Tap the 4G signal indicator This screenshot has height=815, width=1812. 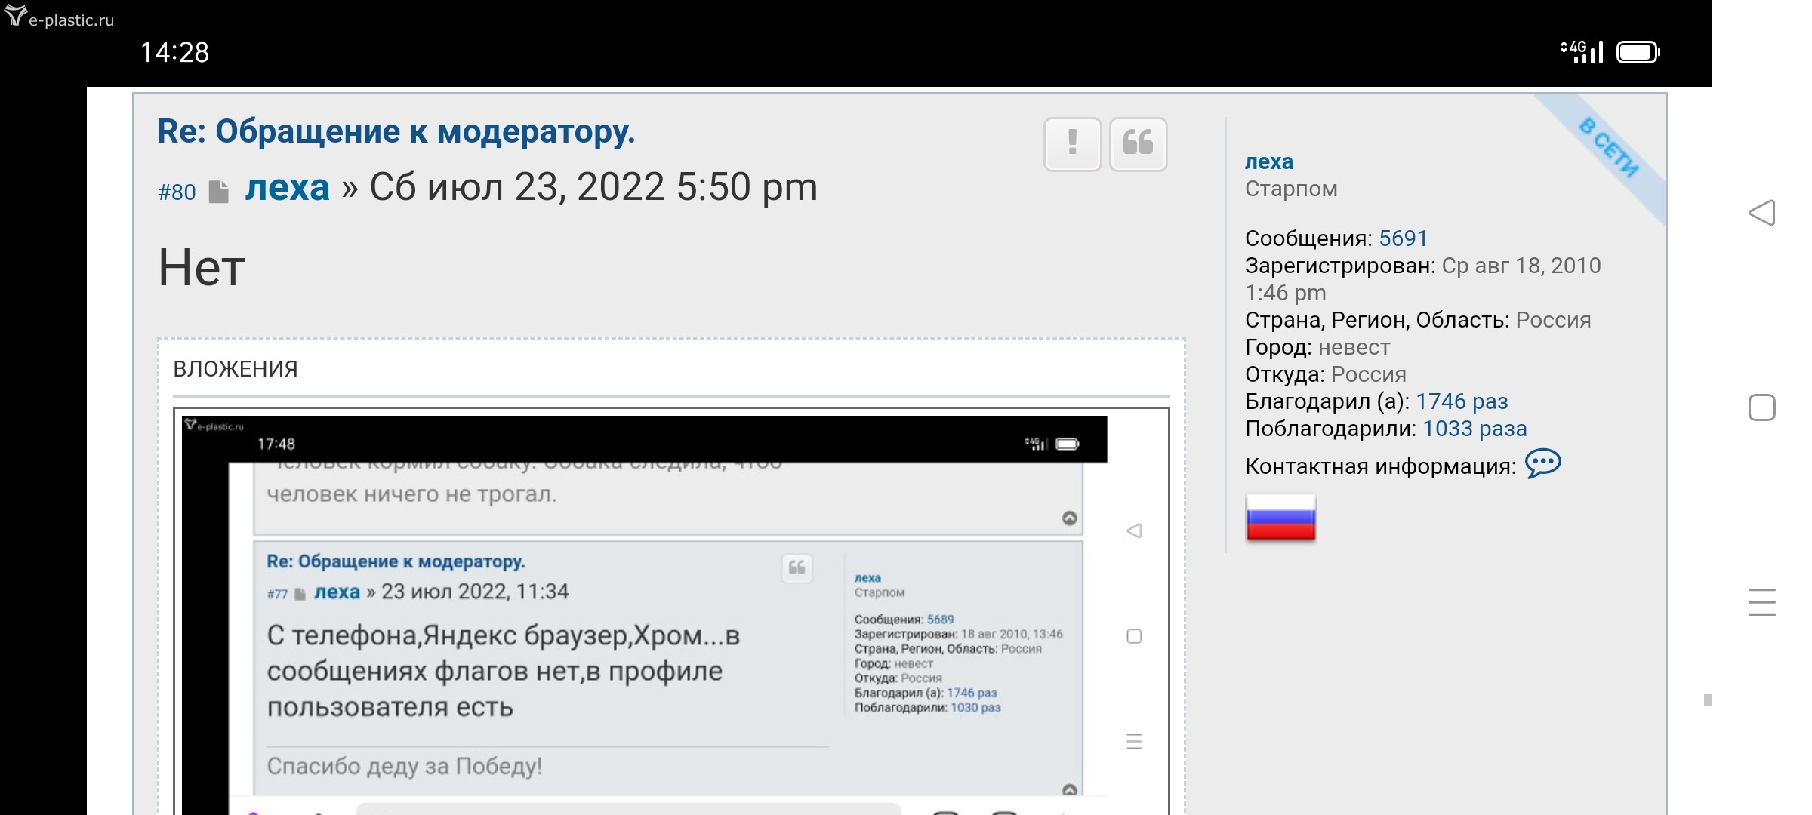click(x=1581, y=51)
